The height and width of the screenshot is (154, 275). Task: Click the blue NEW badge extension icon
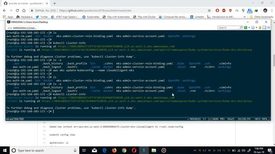(x=250, y=11)
